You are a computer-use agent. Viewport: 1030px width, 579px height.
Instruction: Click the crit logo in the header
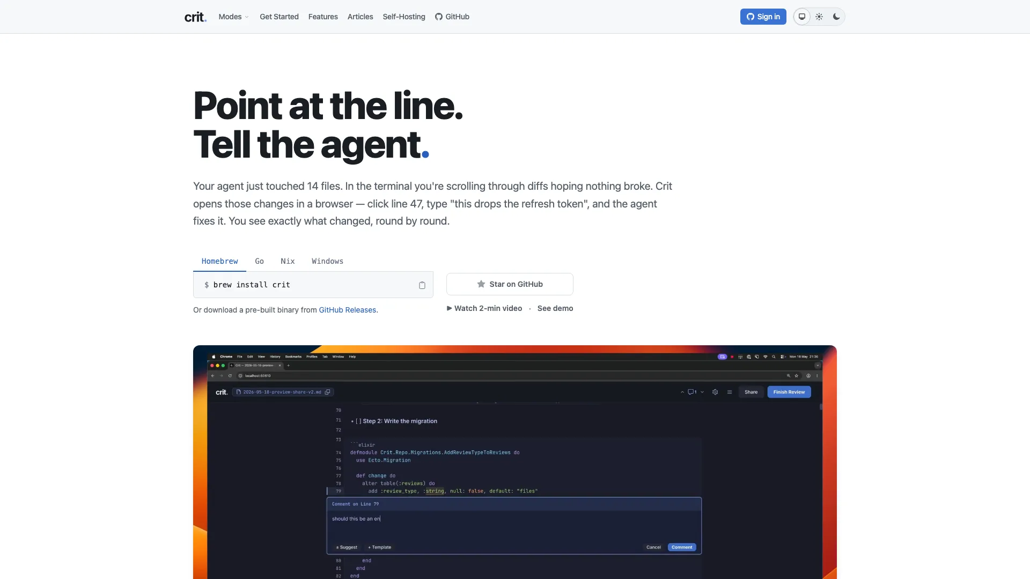pyautogui.click(x=195, y=17)
